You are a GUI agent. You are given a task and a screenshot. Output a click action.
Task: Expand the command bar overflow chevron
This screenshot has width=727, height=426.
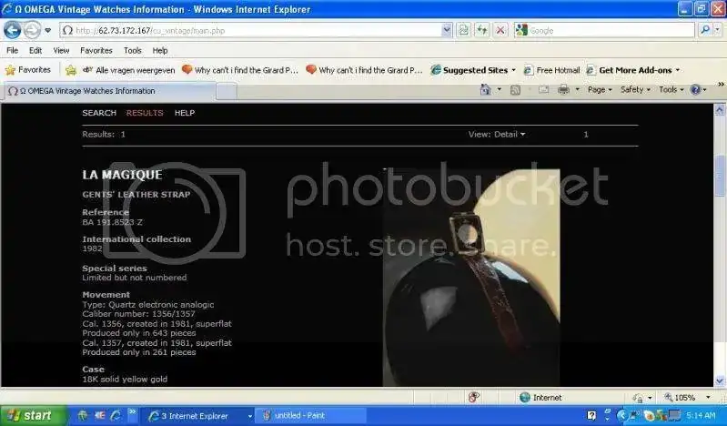pos(721,85)
